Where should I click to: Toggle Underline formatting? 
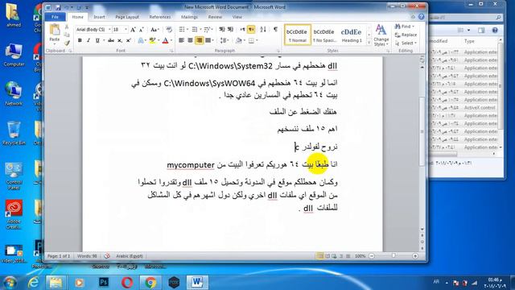(97, 40)
